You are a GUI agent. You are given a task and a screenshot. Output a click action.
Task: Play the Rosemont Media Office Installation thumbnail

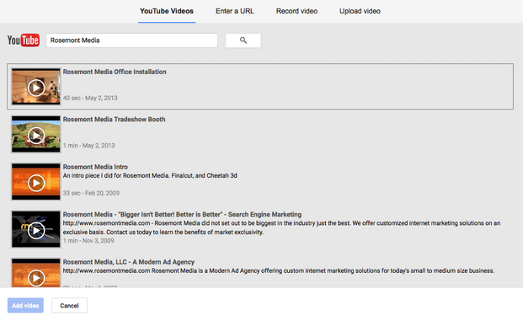point(36,87)
